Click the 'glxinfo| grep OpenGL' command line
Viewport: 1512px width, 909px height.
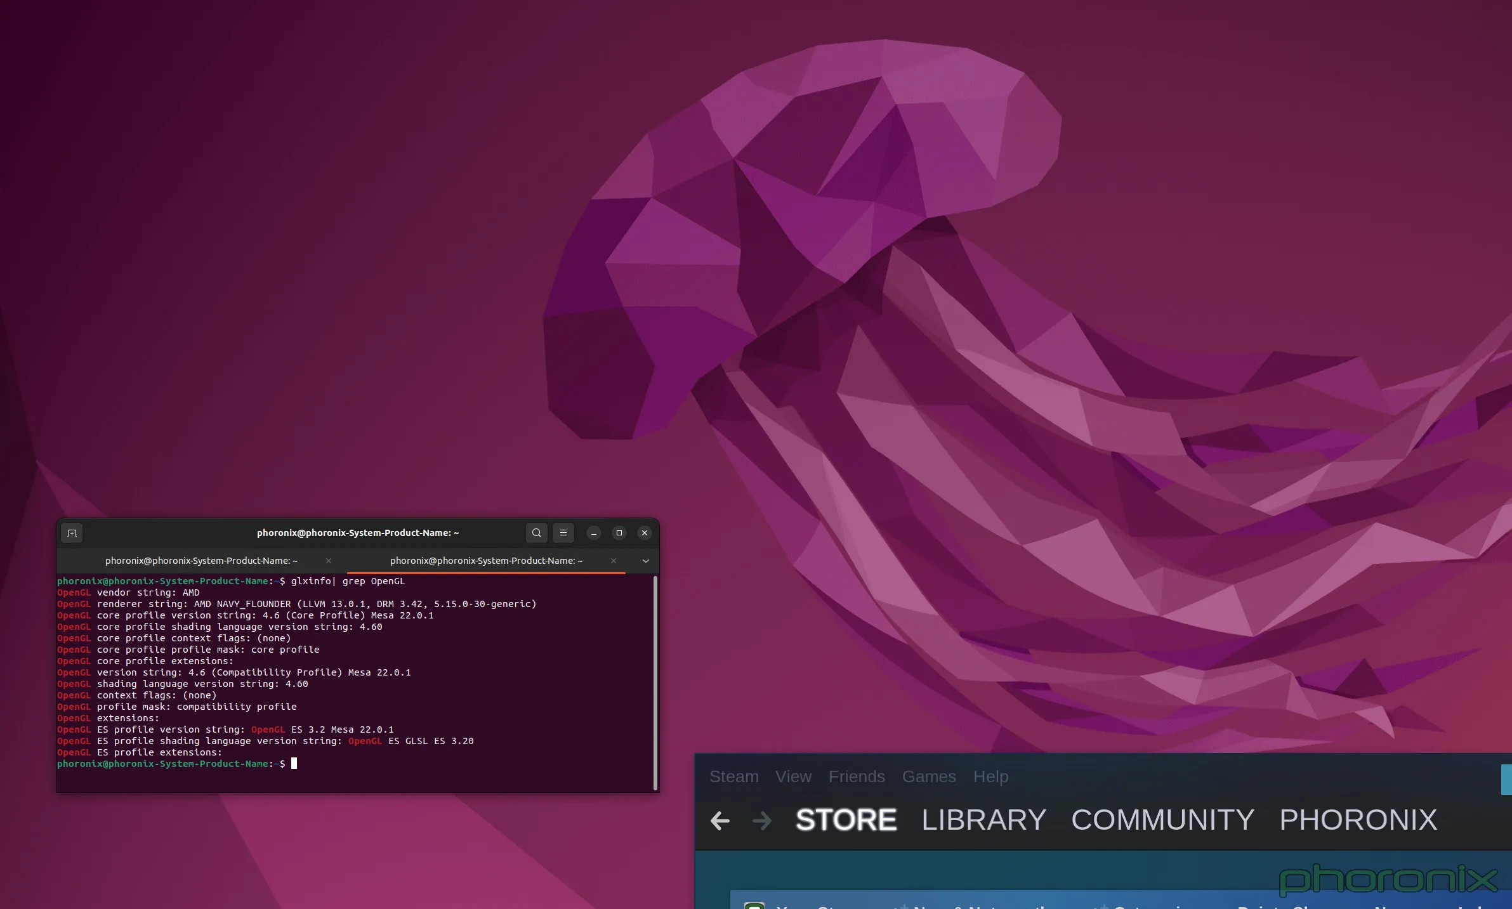coord(231,581)
